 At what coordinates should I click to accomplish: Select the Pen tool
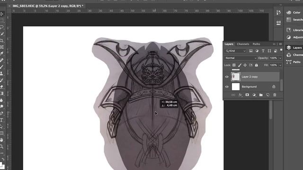(x=2, y=113)
